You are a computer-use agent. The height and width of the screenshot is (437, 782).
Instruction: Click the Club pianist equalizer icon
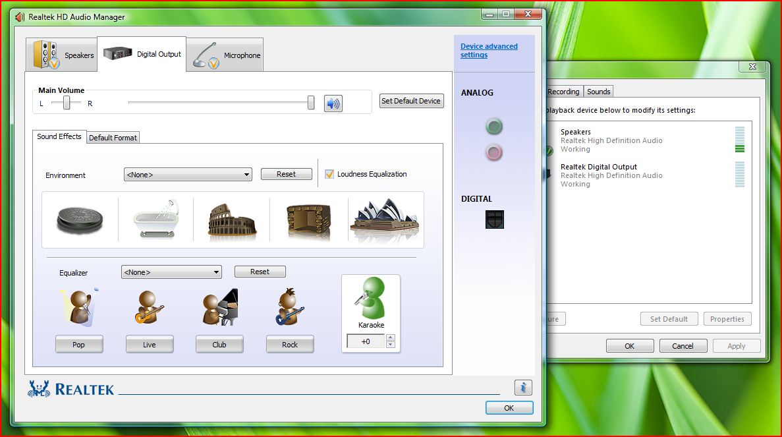220,306
